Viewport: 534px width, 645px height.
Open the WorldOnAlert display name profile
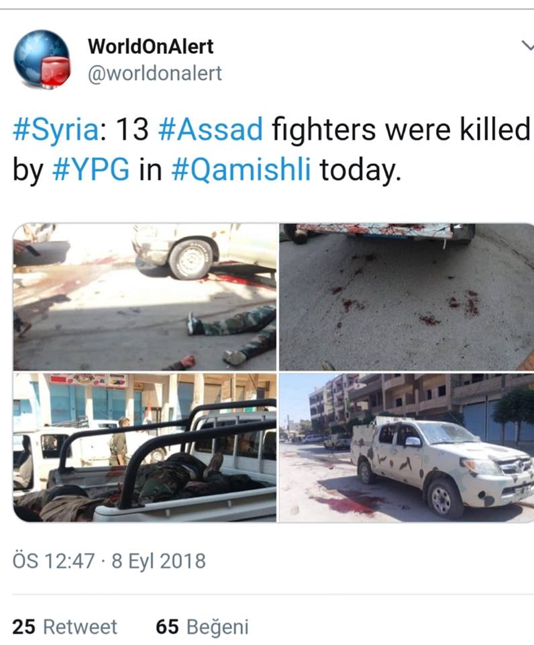tap(151, 46)
